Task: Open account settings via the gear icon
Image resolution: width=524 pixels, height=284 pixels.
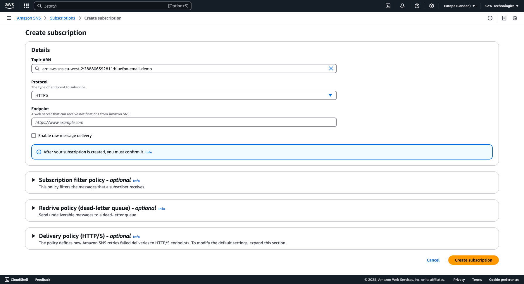Action: point(432,6)
